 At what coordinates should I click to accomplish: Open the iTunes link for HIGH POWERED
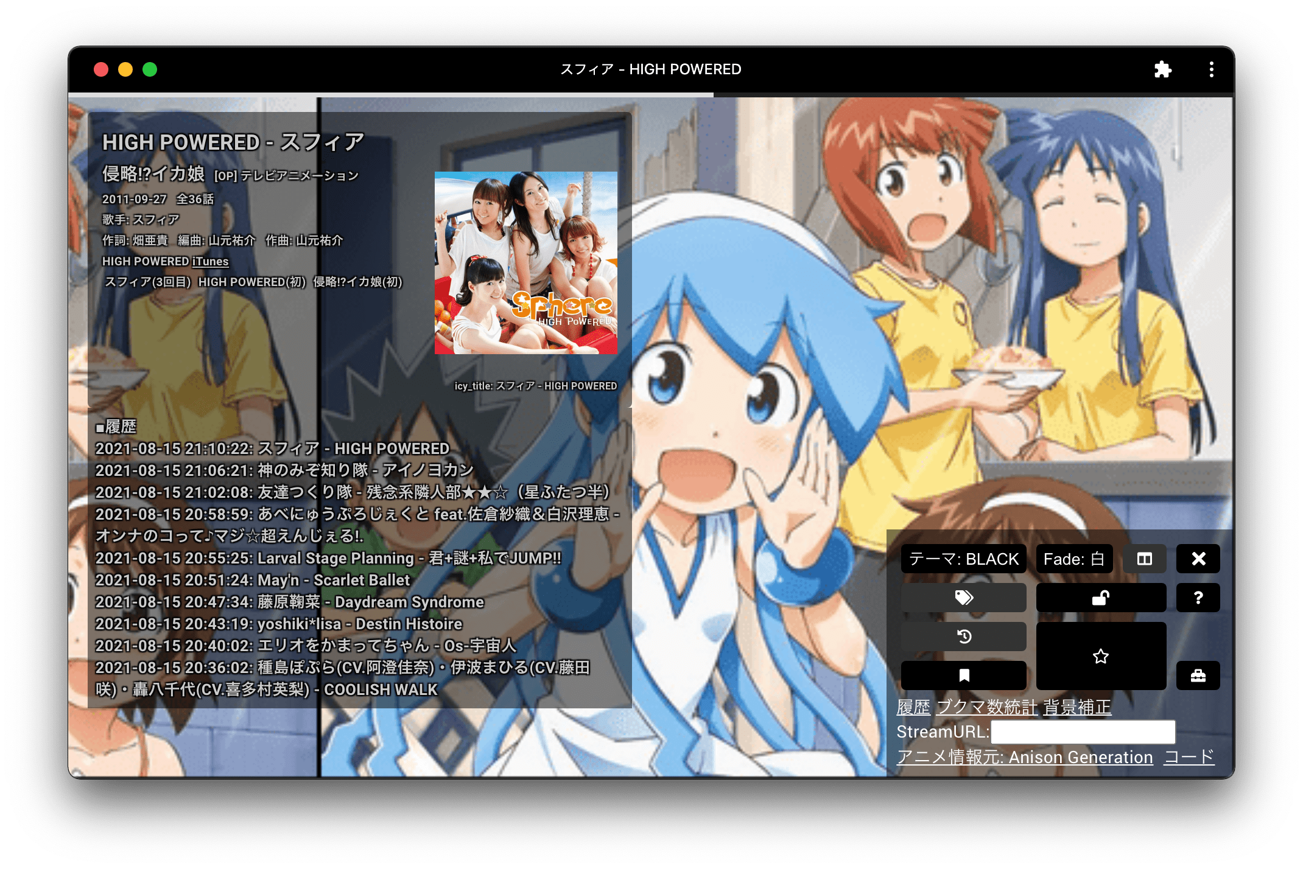pyautogui.click(x=210, y=262)
